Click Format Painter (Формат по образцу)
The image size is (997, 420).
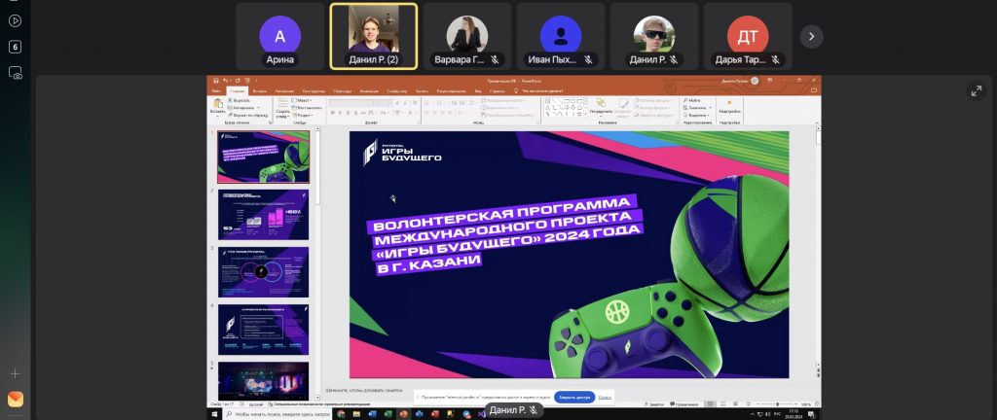247,116
